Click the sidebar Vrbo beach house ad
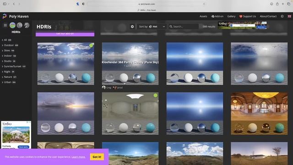 16,135
